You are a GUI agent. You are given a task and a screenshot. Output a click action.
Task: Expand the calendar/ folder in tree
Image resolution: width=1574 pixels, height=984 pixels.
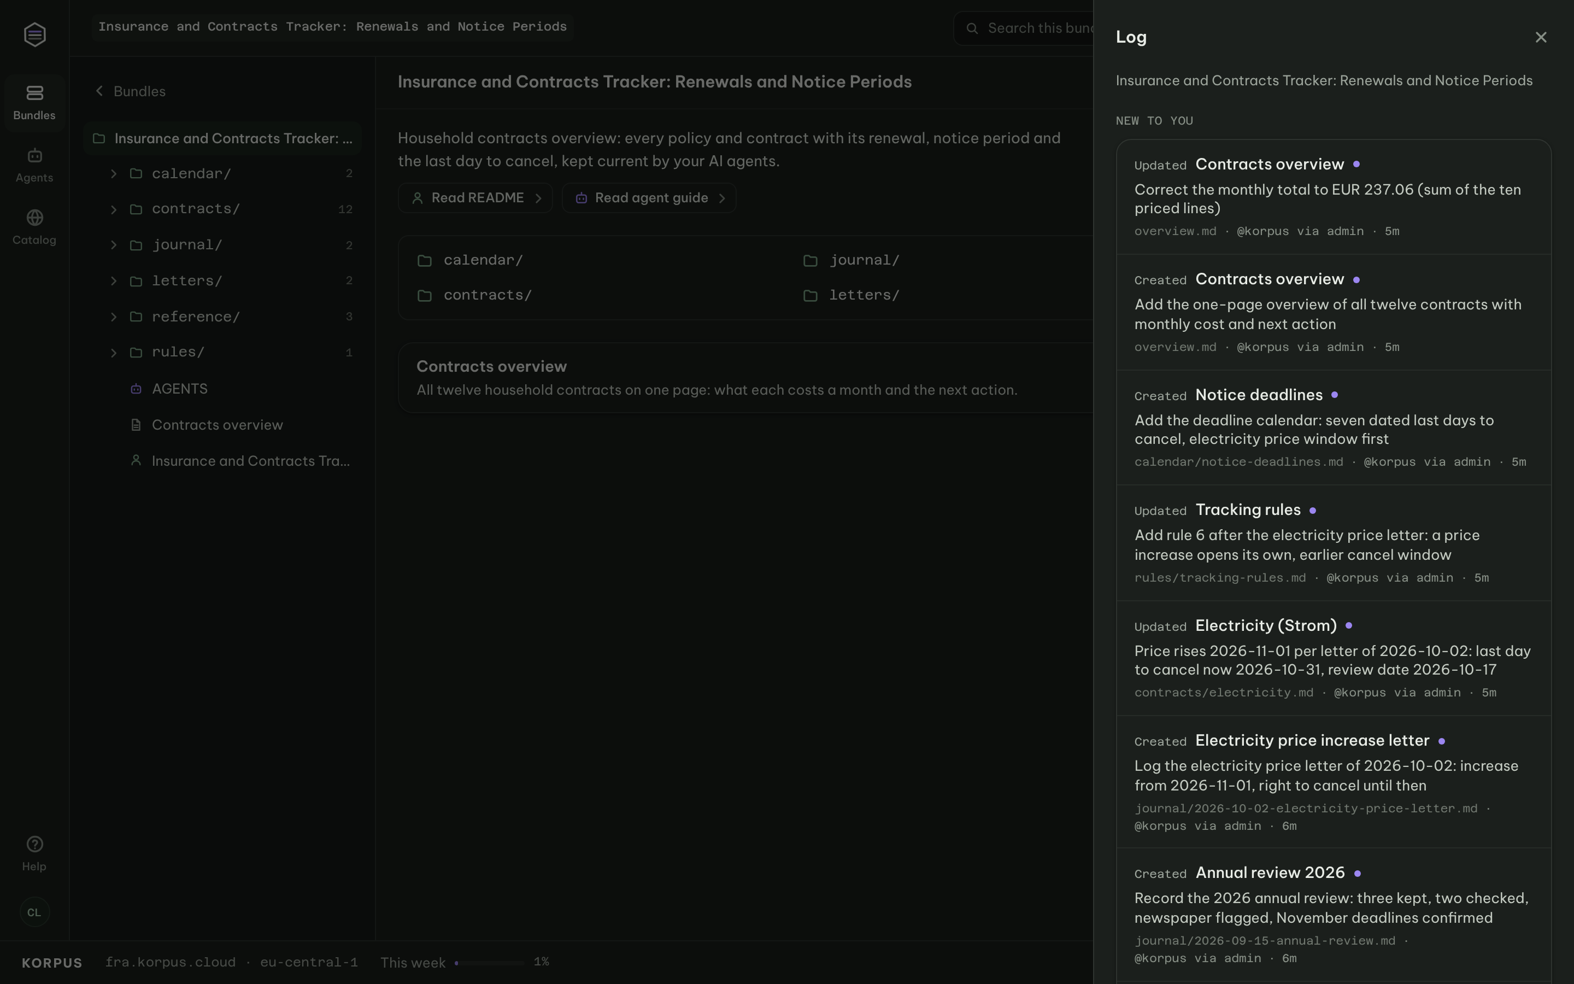[x=114, y=174]
